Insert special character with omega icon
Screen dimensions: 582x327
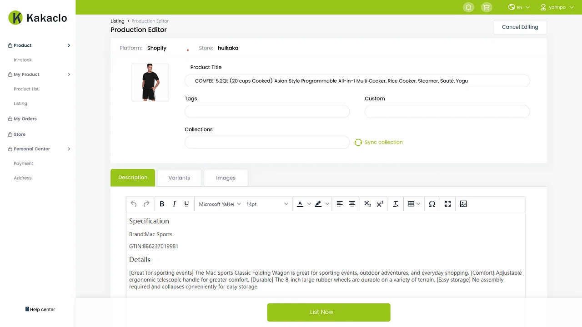click(x=432, y=204)
